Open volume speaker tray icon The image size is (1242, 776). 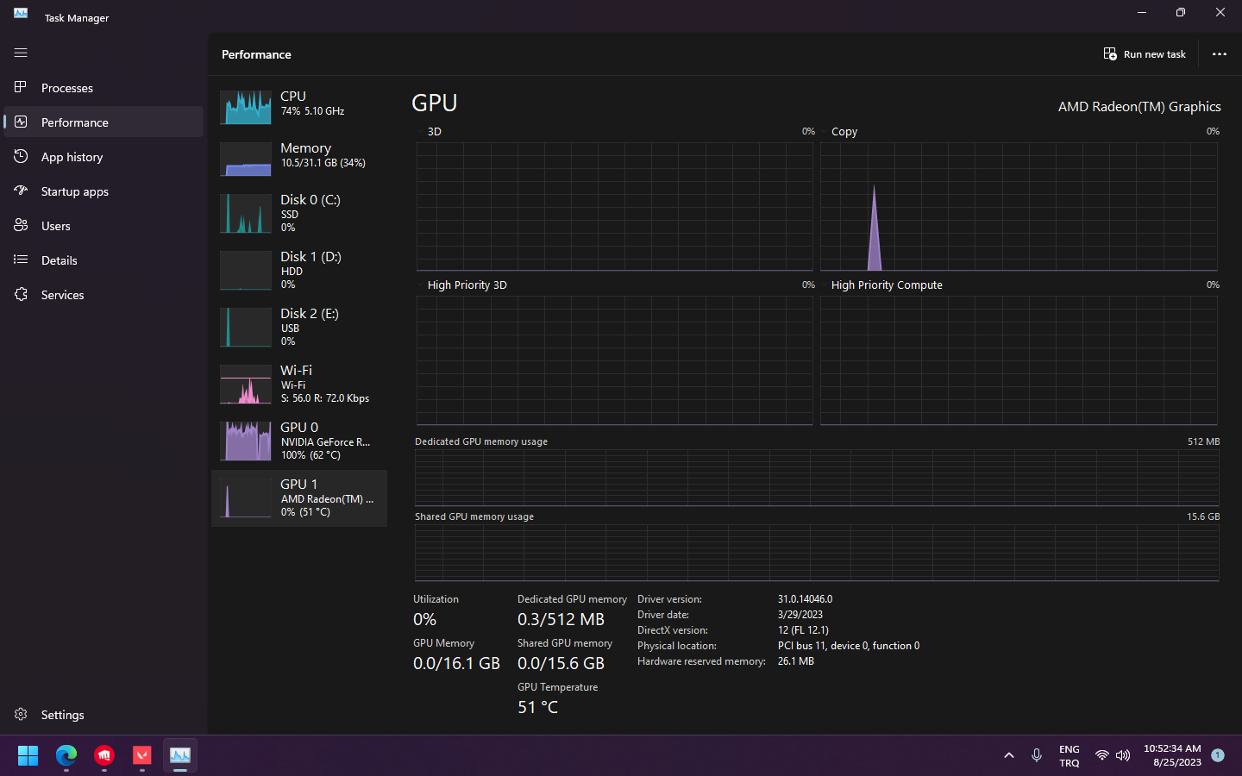point(1123,755)
